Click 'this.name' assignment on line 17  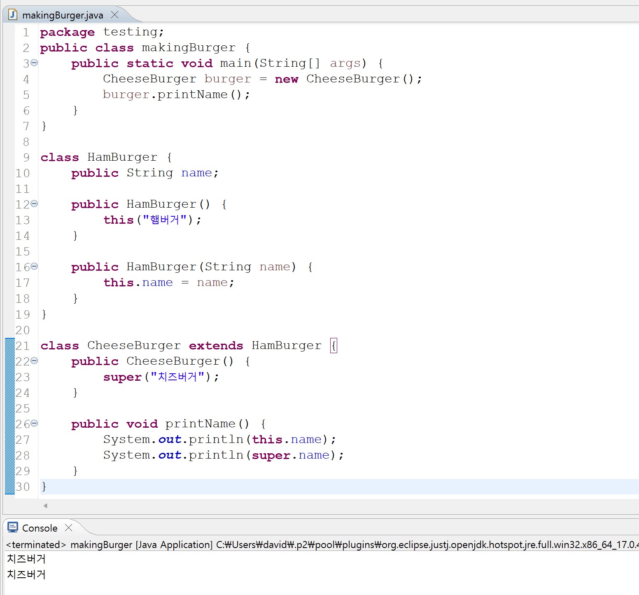pos(138,283)
